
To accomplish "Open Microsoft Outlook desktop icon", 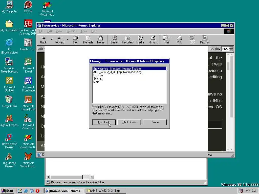I will [9, 84].
